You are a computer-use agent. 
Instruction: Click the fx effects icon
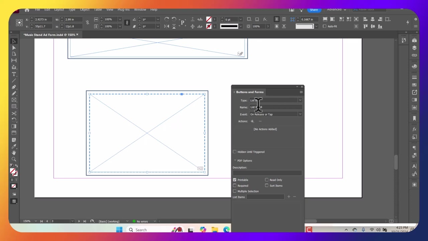(x=265, y=19)
